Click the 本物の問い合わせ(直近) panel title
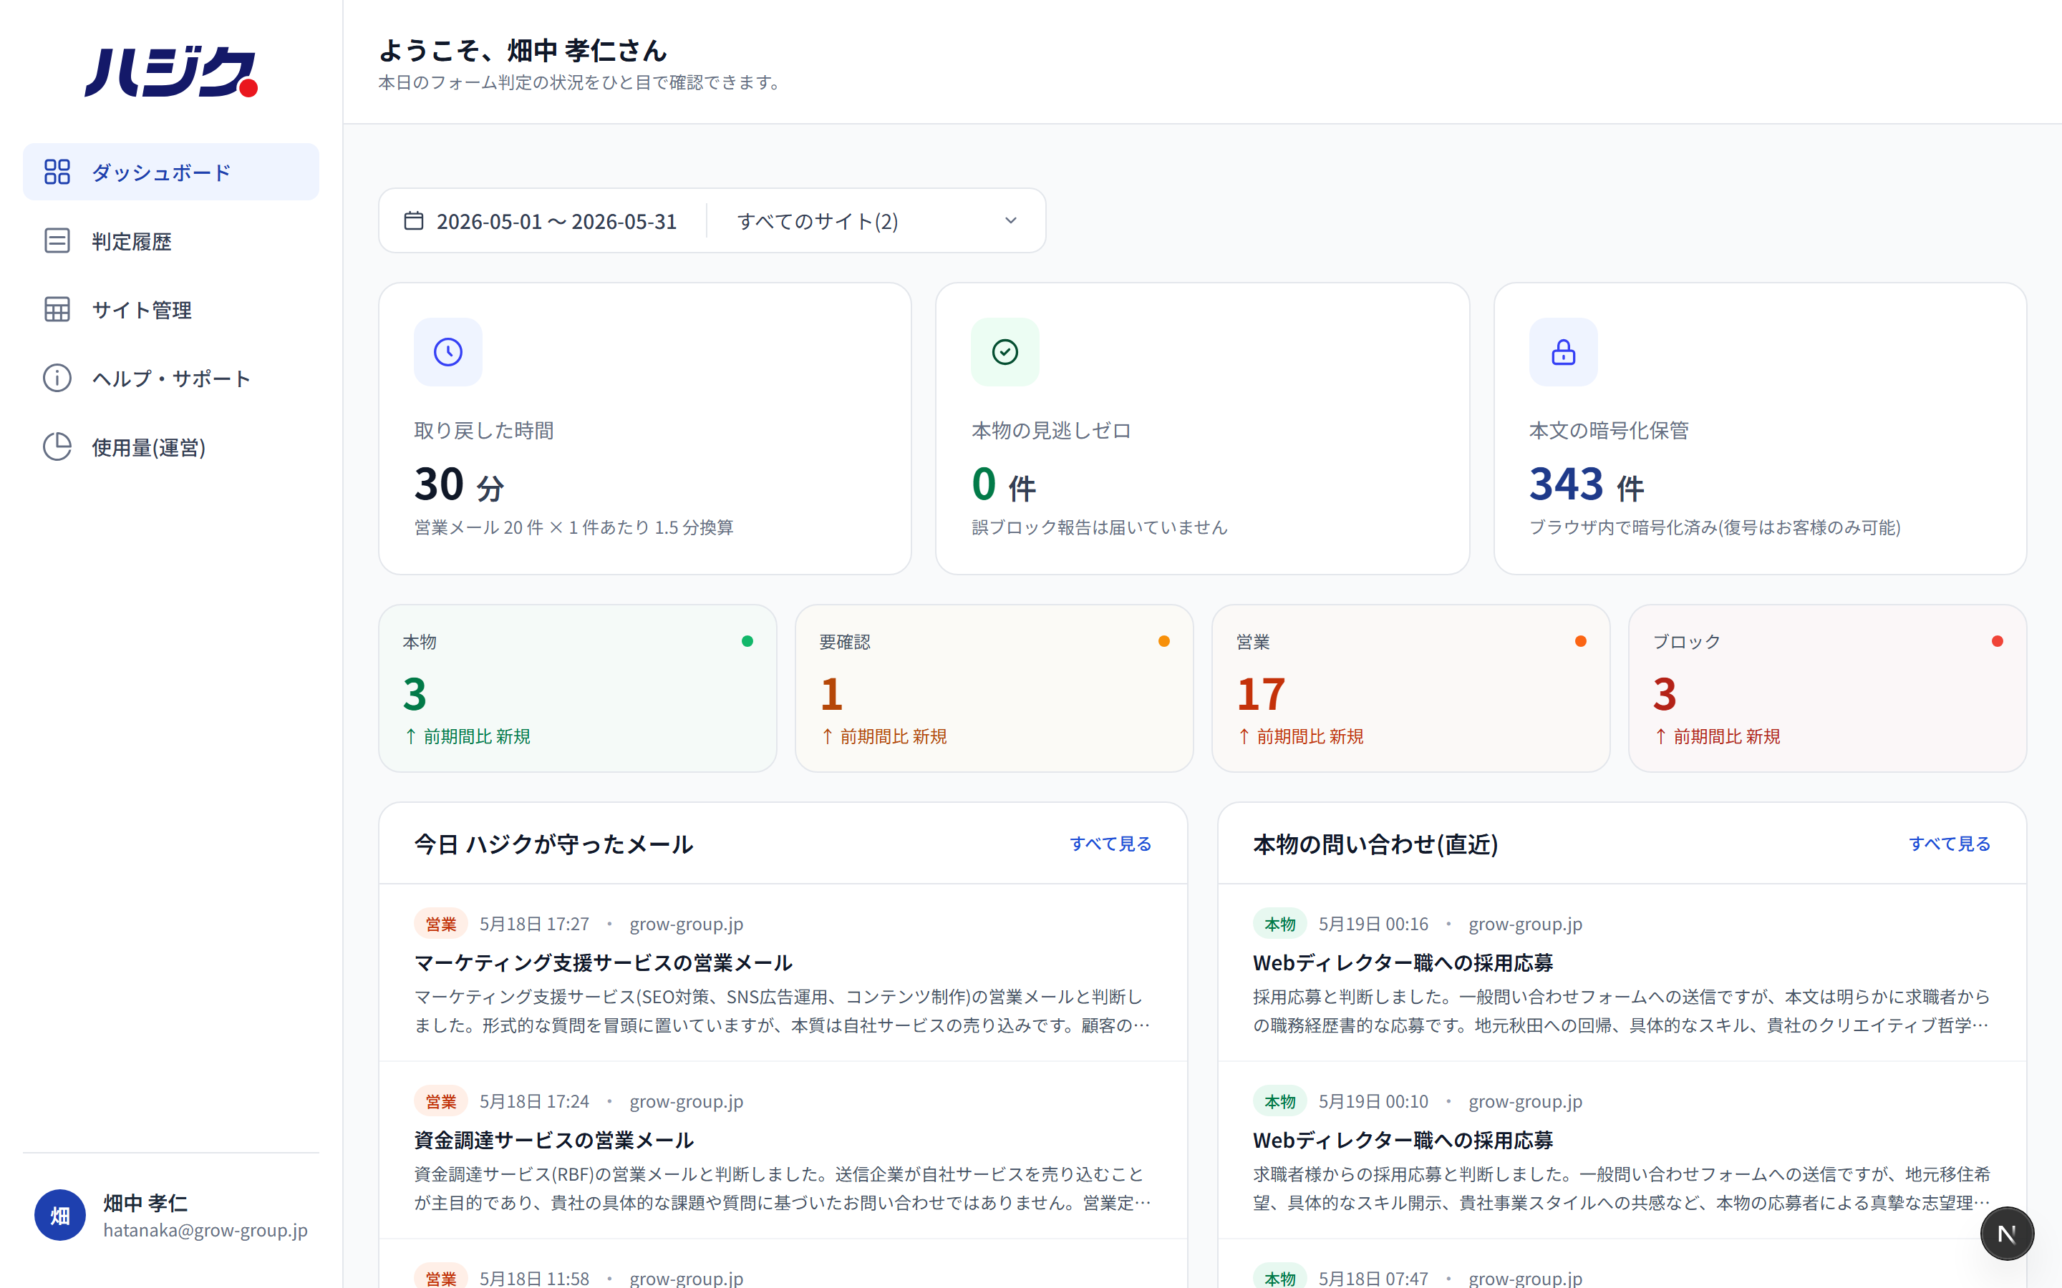The width and height of the screenshot is (2062, 1288). 1375,844
